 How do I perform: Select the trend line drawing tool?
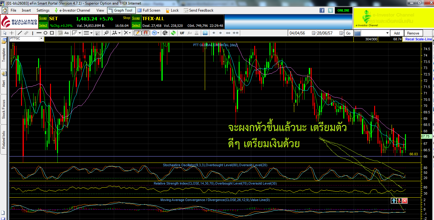click(x=20, y=33)
